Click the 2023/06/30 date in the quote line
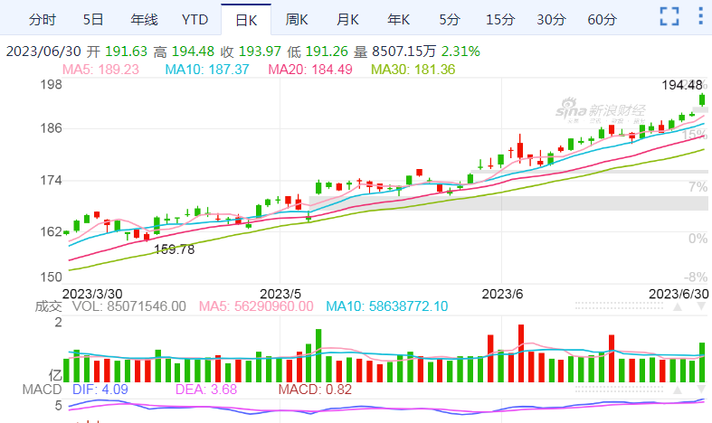The image size is (712, 423). pos(43,52)
